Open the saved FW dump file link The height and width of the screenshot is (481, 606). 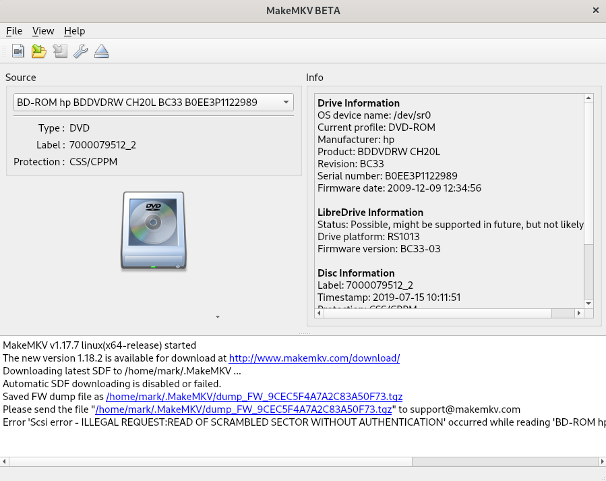click(254, 397)
